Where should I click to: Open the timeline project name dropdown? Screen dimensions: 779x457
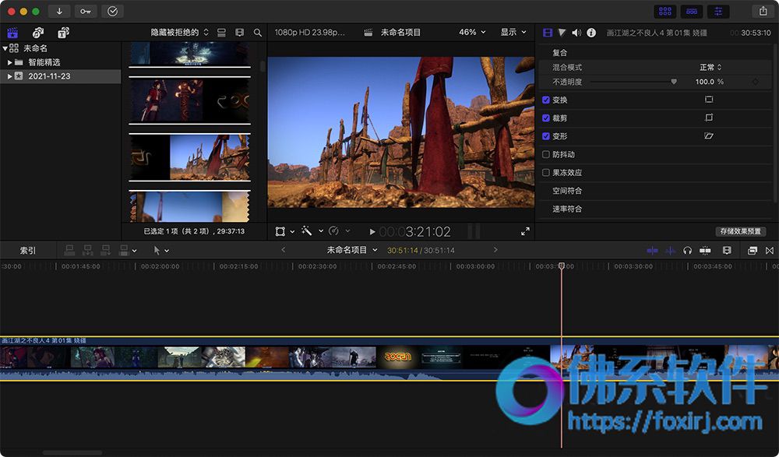click(352, 250)
